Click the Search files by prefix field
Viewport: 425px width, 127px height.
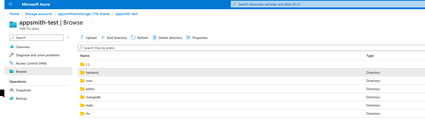click(x=232, y=48)
